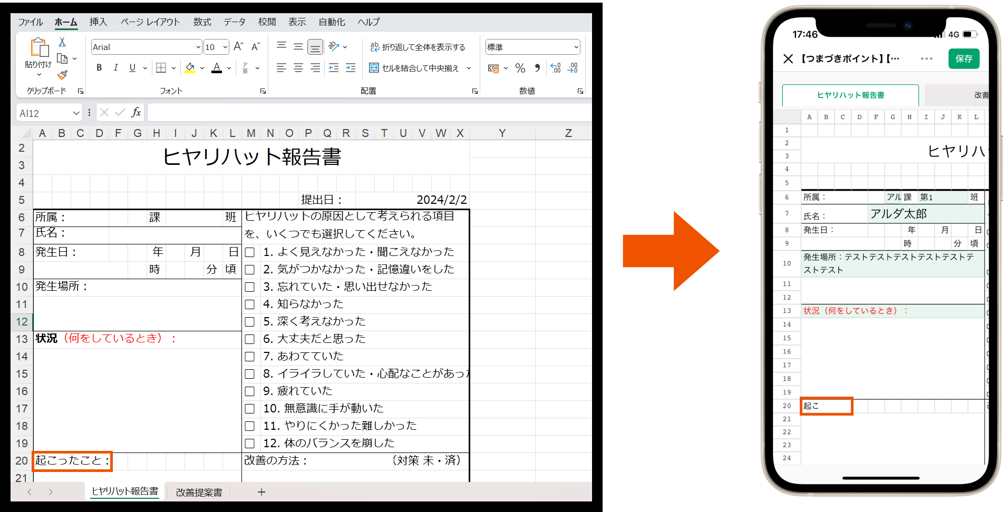Click the yellow fill color swatch
Viewport: 1008px width, 512px height.
190,71
